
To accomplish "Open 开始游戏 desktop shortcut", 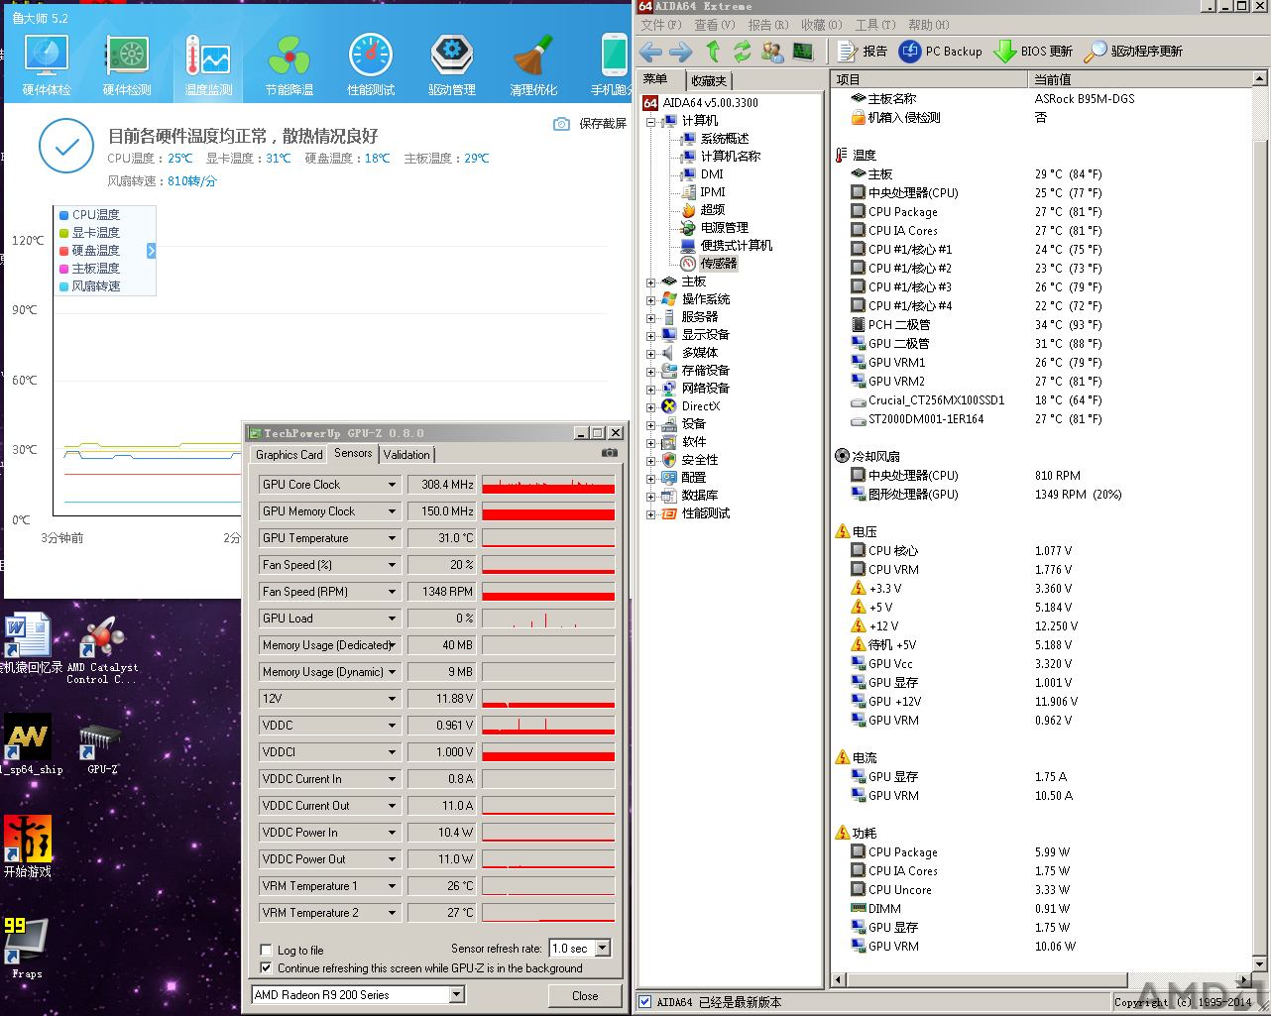I will 27,847.
